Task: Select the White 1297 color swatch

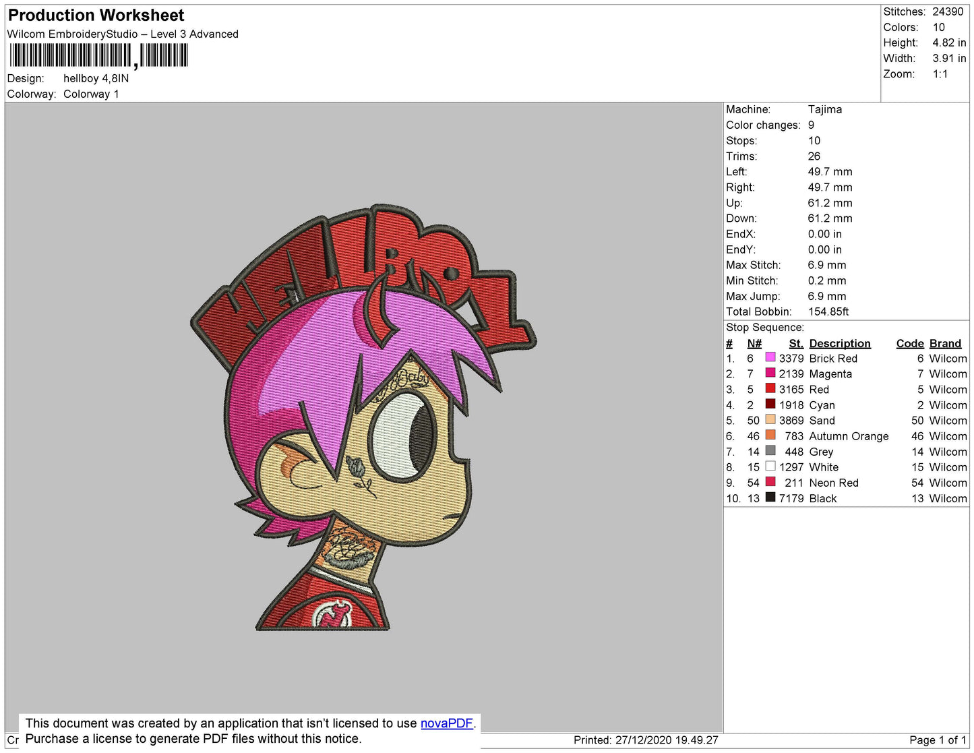Action: 770,466
